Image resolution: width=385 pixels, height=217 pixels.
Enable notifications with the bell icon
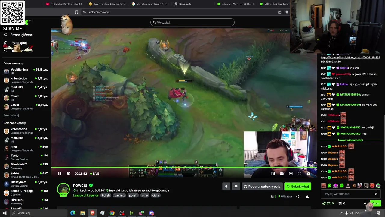point(226,187)
